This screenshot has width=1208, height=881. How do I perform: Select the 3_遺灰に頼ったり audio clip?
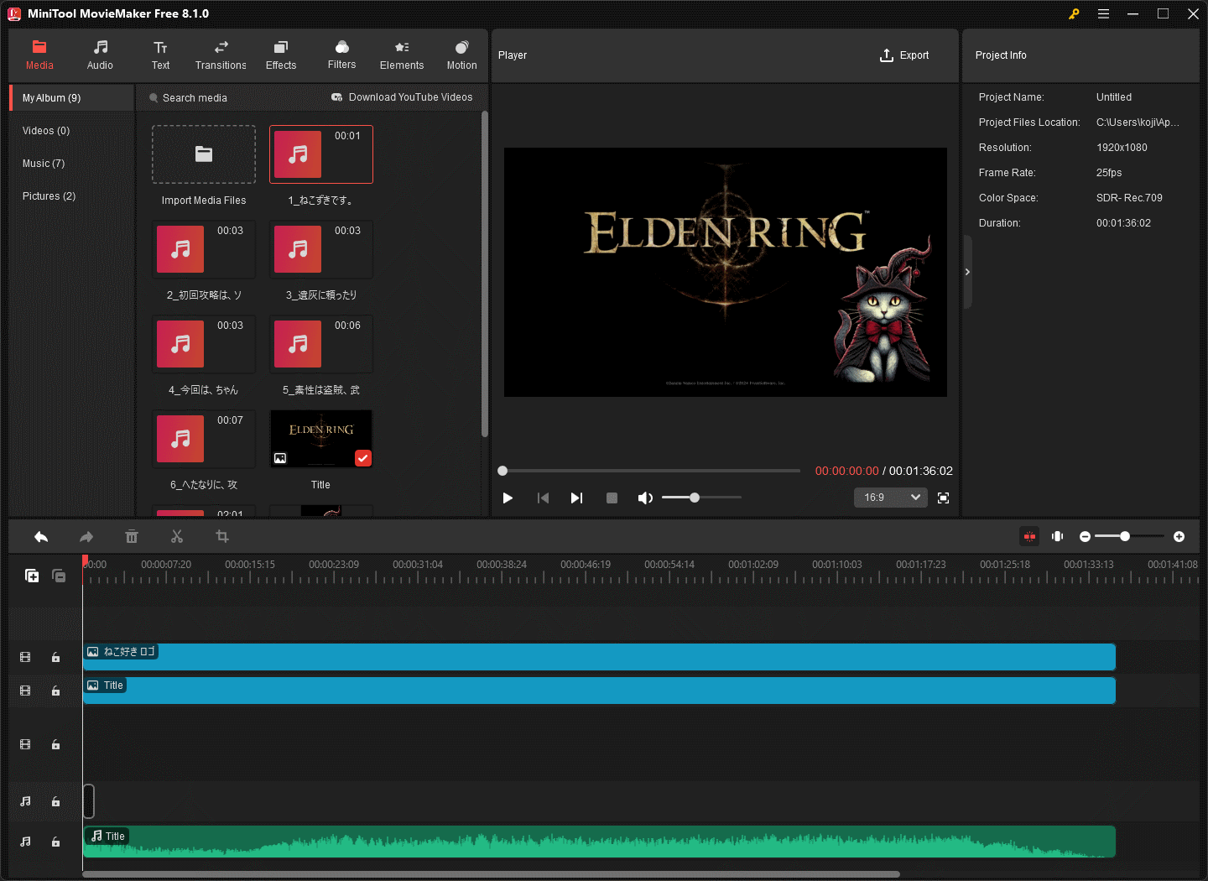[x=321, y=249]
